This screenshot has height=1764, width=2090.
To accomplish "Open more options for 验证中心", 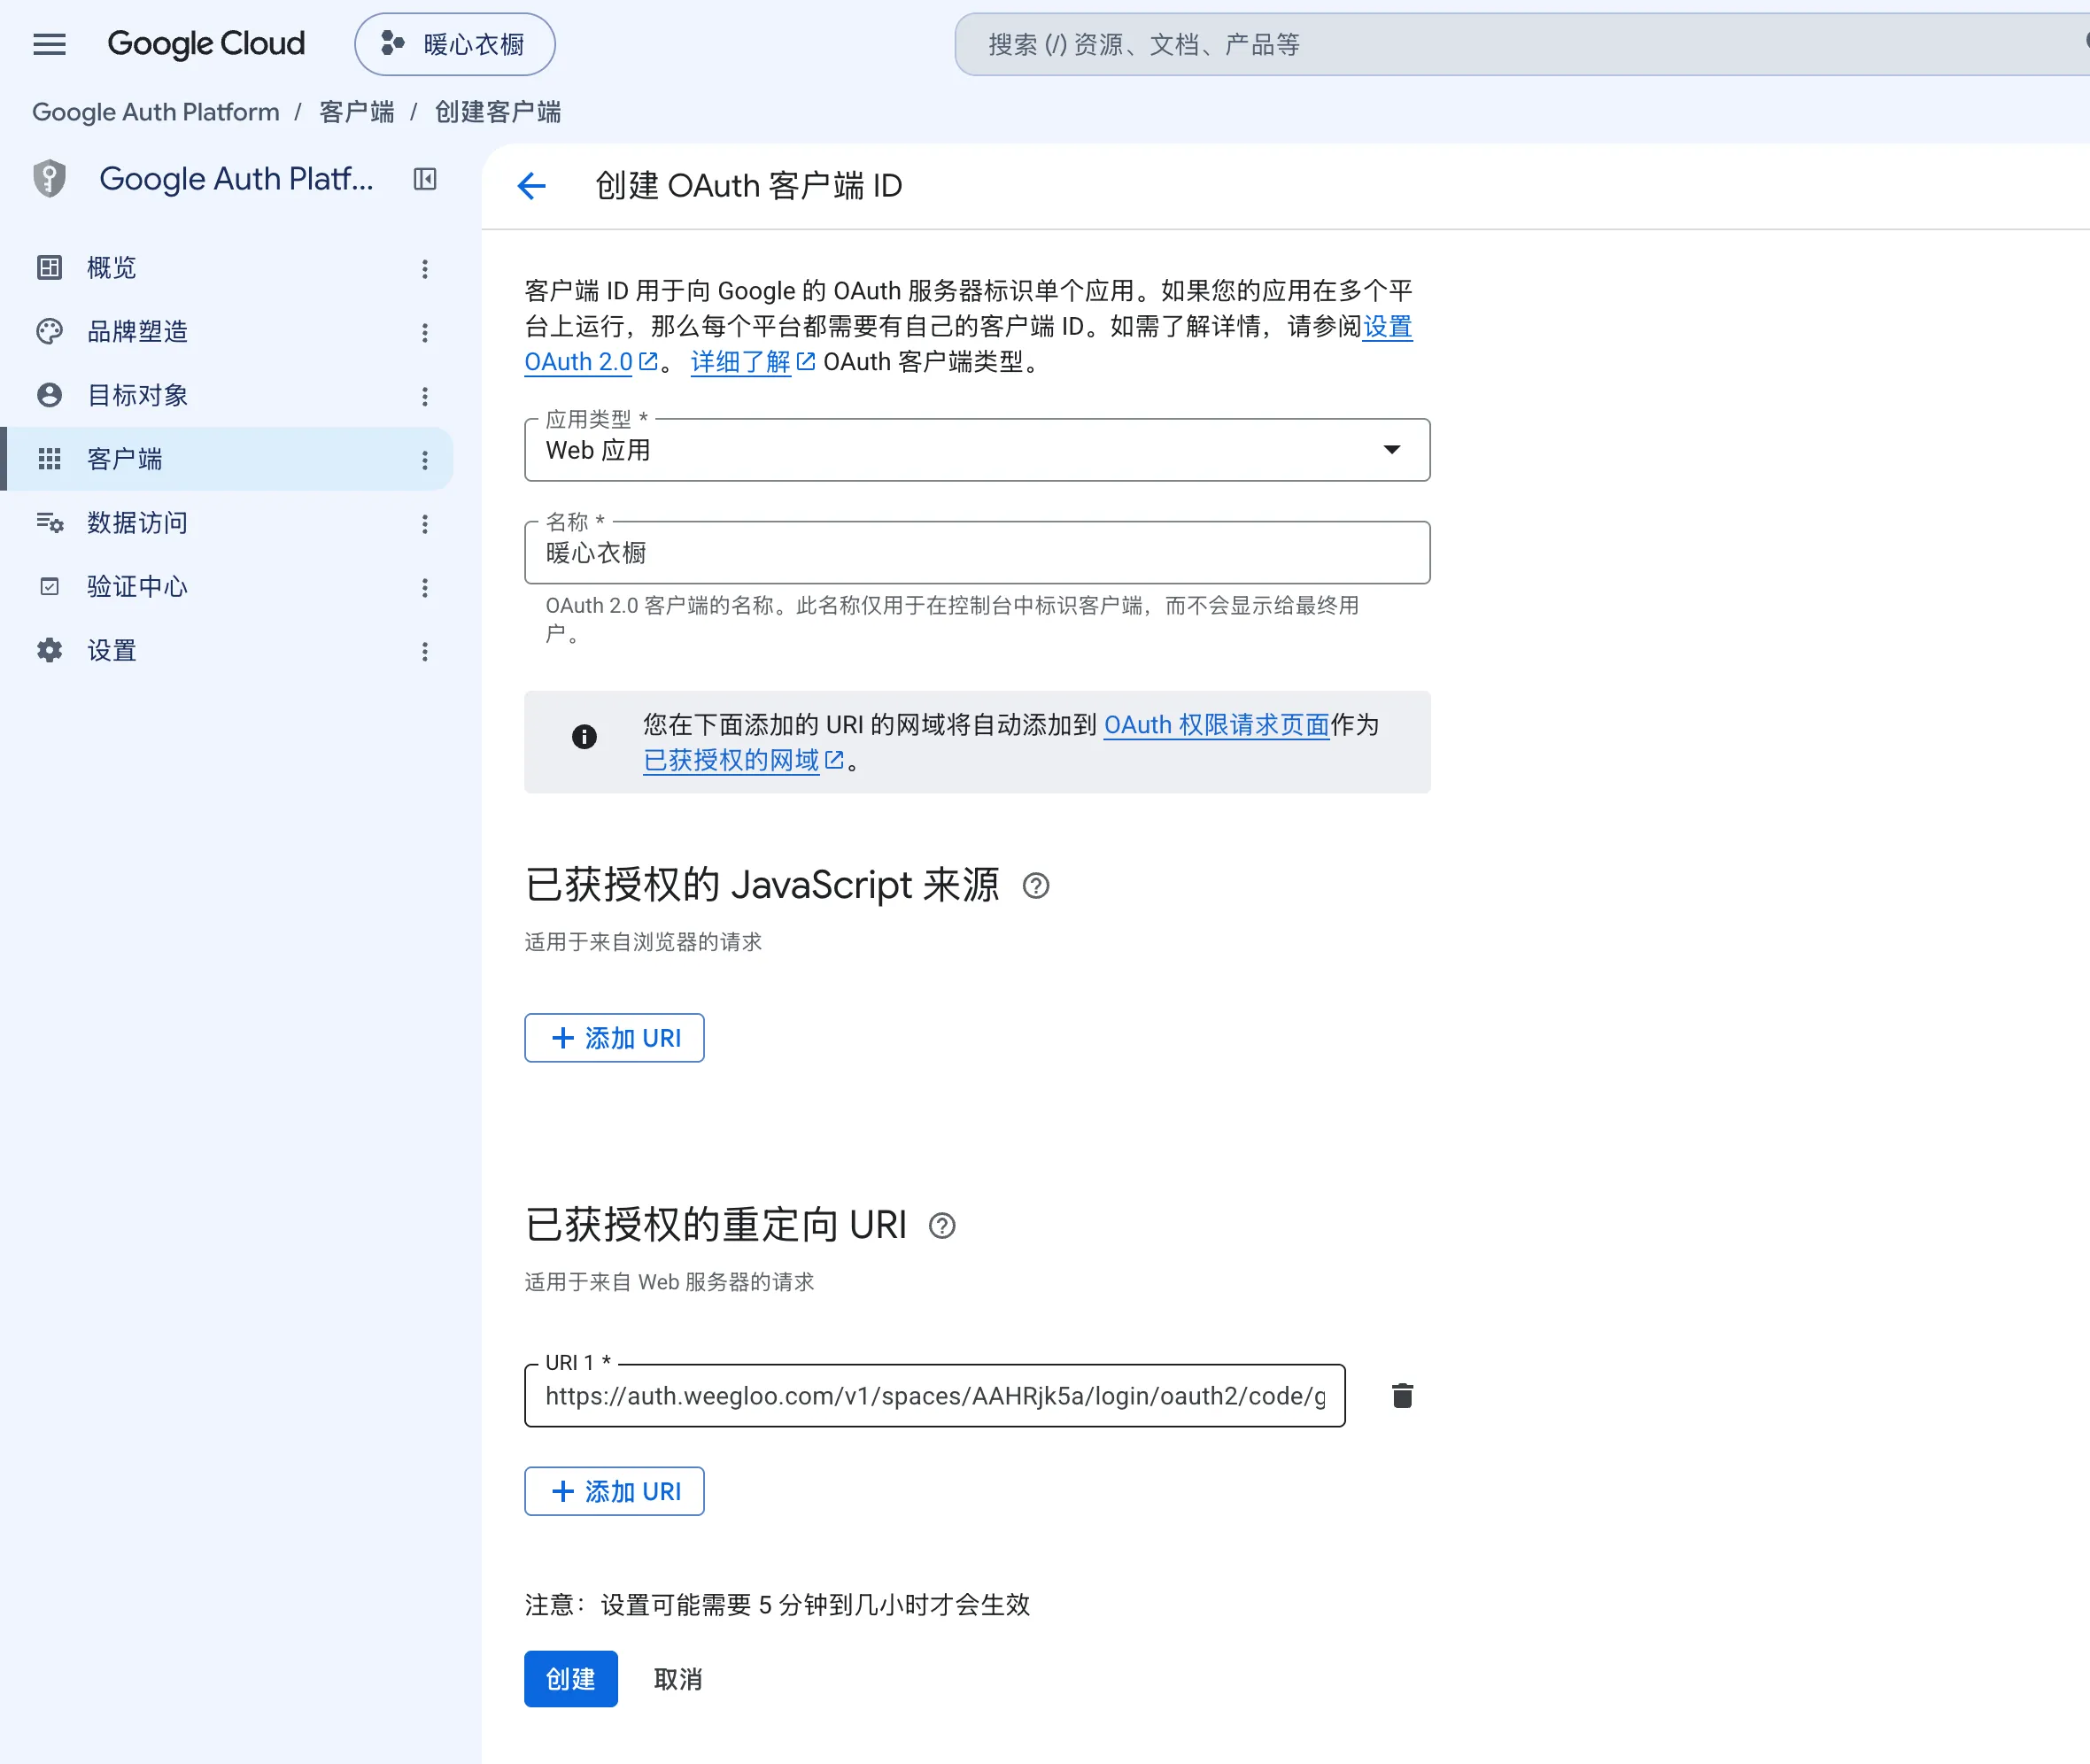I will point(425,588).
